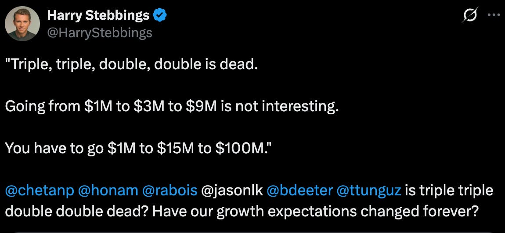Image resolution: width=505 pixels, height=233 pixels.
Task: Click the "Going from $1M to $3M" line
Action: pos(172,106)
